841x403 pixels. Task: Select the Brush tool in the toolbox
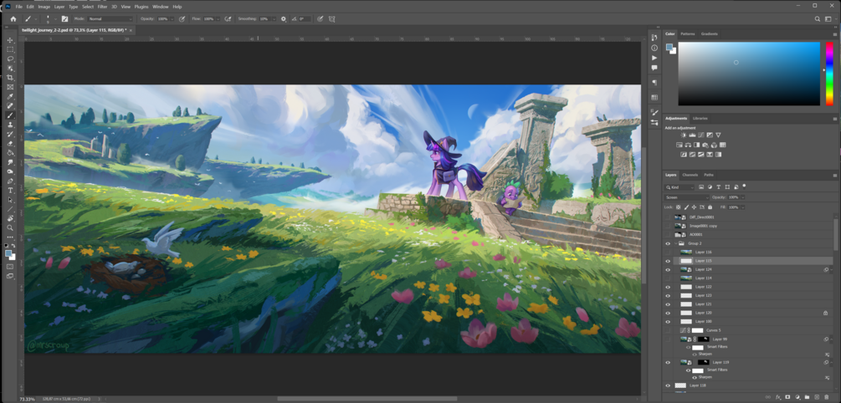click(x=10, y=115)
